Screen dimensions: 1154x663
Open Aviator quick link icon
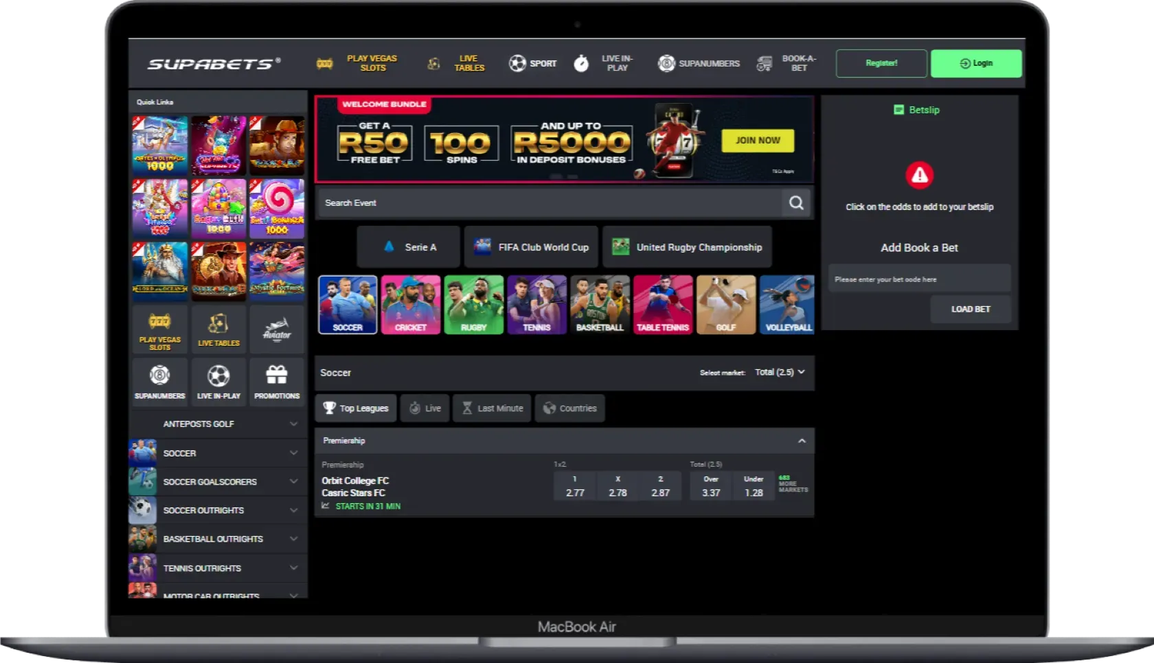click(277, 330)
